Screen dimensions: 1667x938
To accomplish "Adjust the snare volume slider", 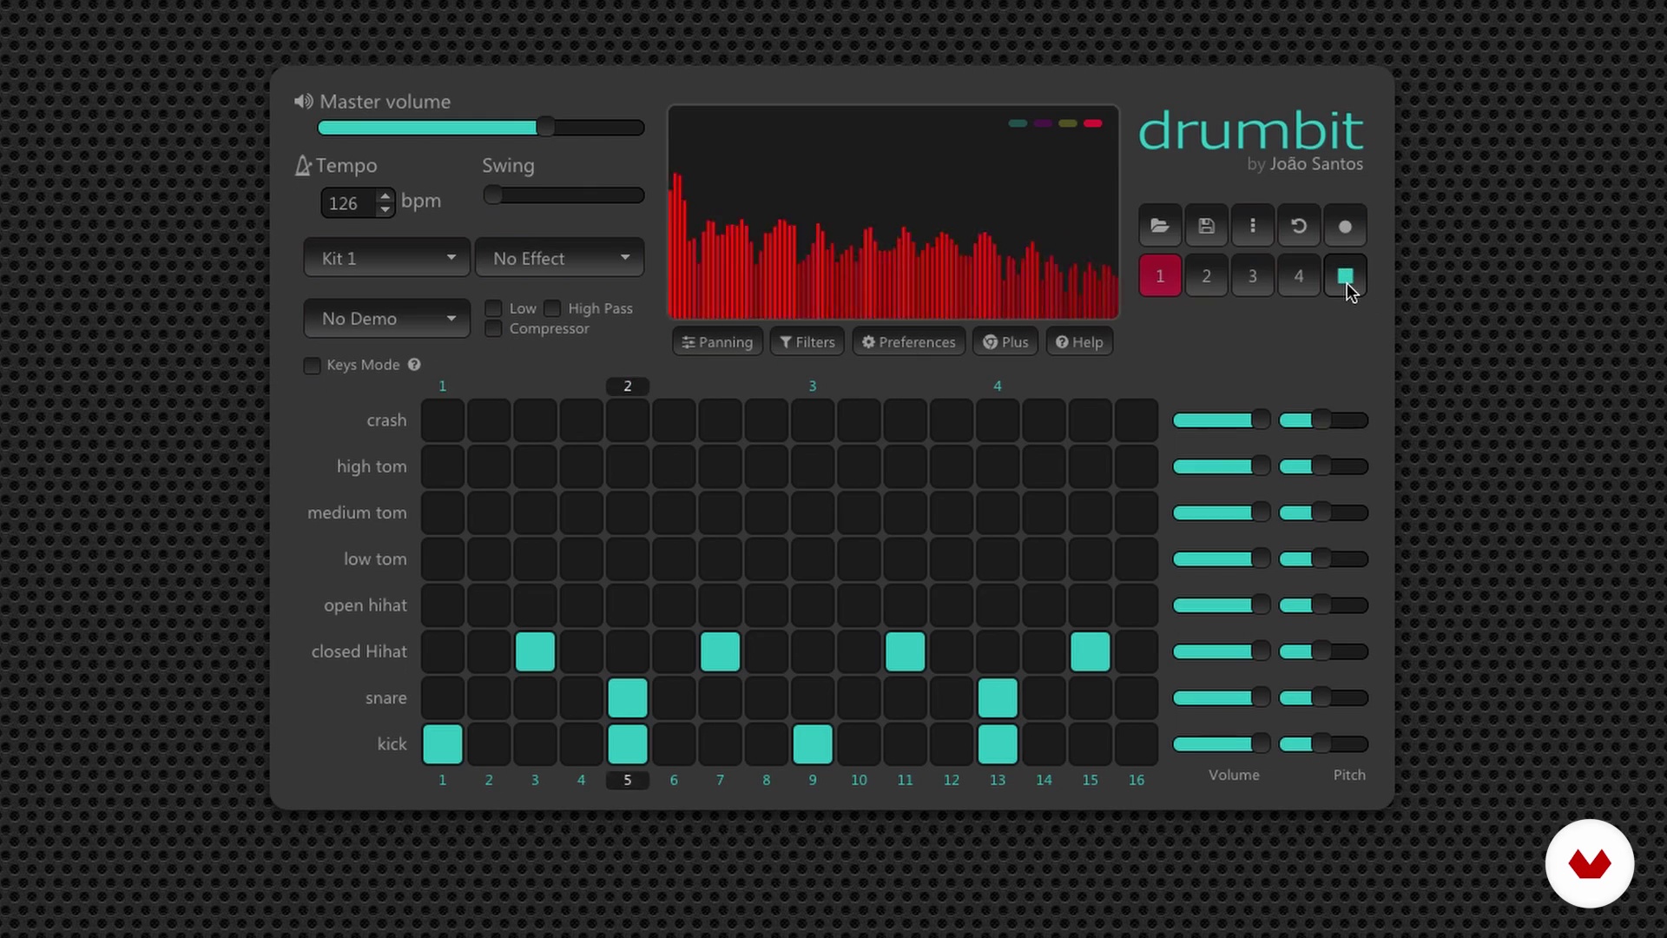I will point(1222,697).
